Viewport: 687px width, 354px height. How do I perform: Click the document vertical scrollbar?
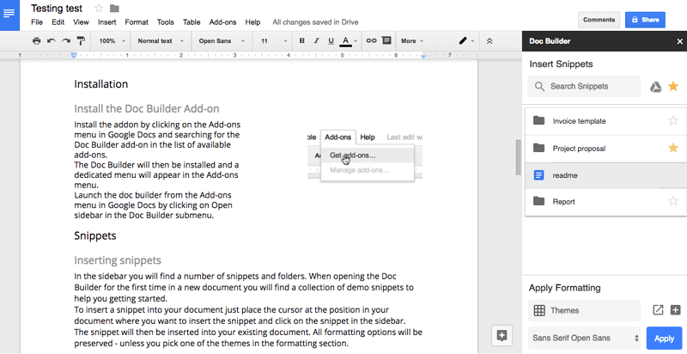pyautogui.click(x=519, y=157)
